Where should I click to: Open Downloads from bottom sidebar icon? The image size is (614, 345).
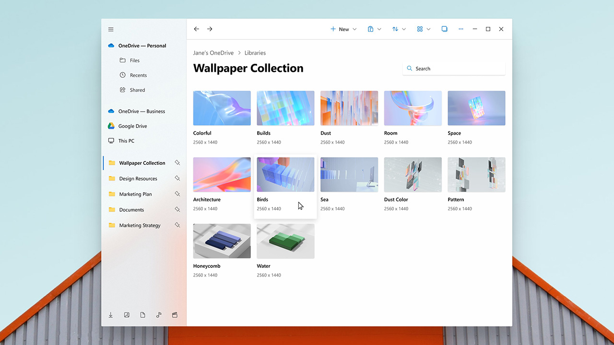click(110, 315)
